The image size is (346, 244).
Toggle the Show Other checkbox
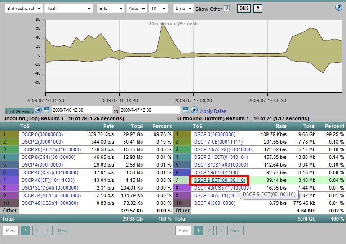pyautogui.click(x=226, y=9)
